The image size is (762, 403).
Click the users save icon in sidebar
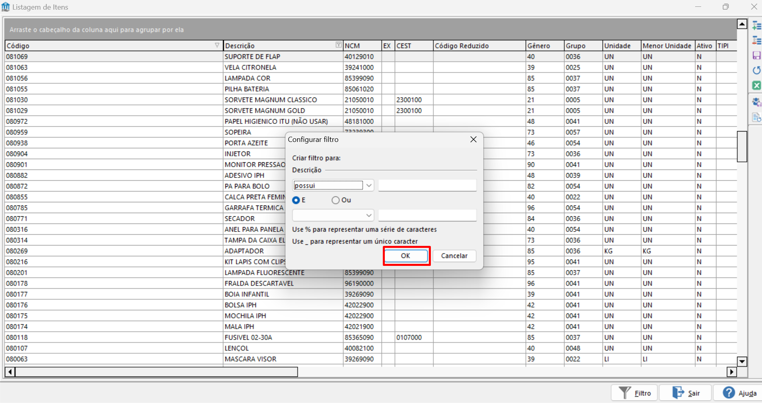click(x=756, y=102)
